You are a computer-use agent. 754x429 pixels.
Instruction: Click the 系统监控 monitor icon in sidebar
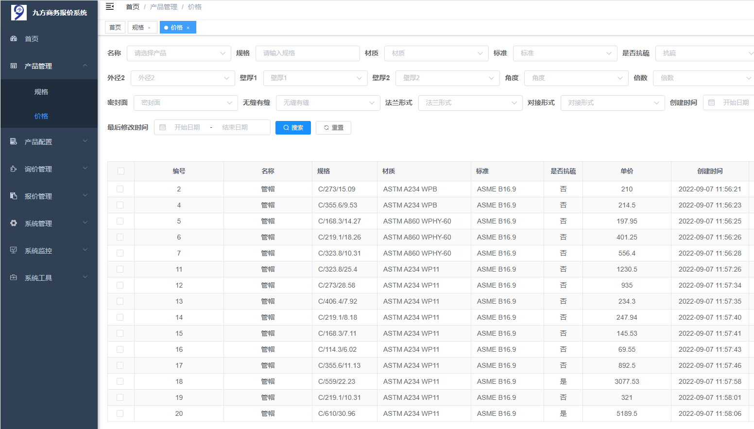tap(14, 250)
